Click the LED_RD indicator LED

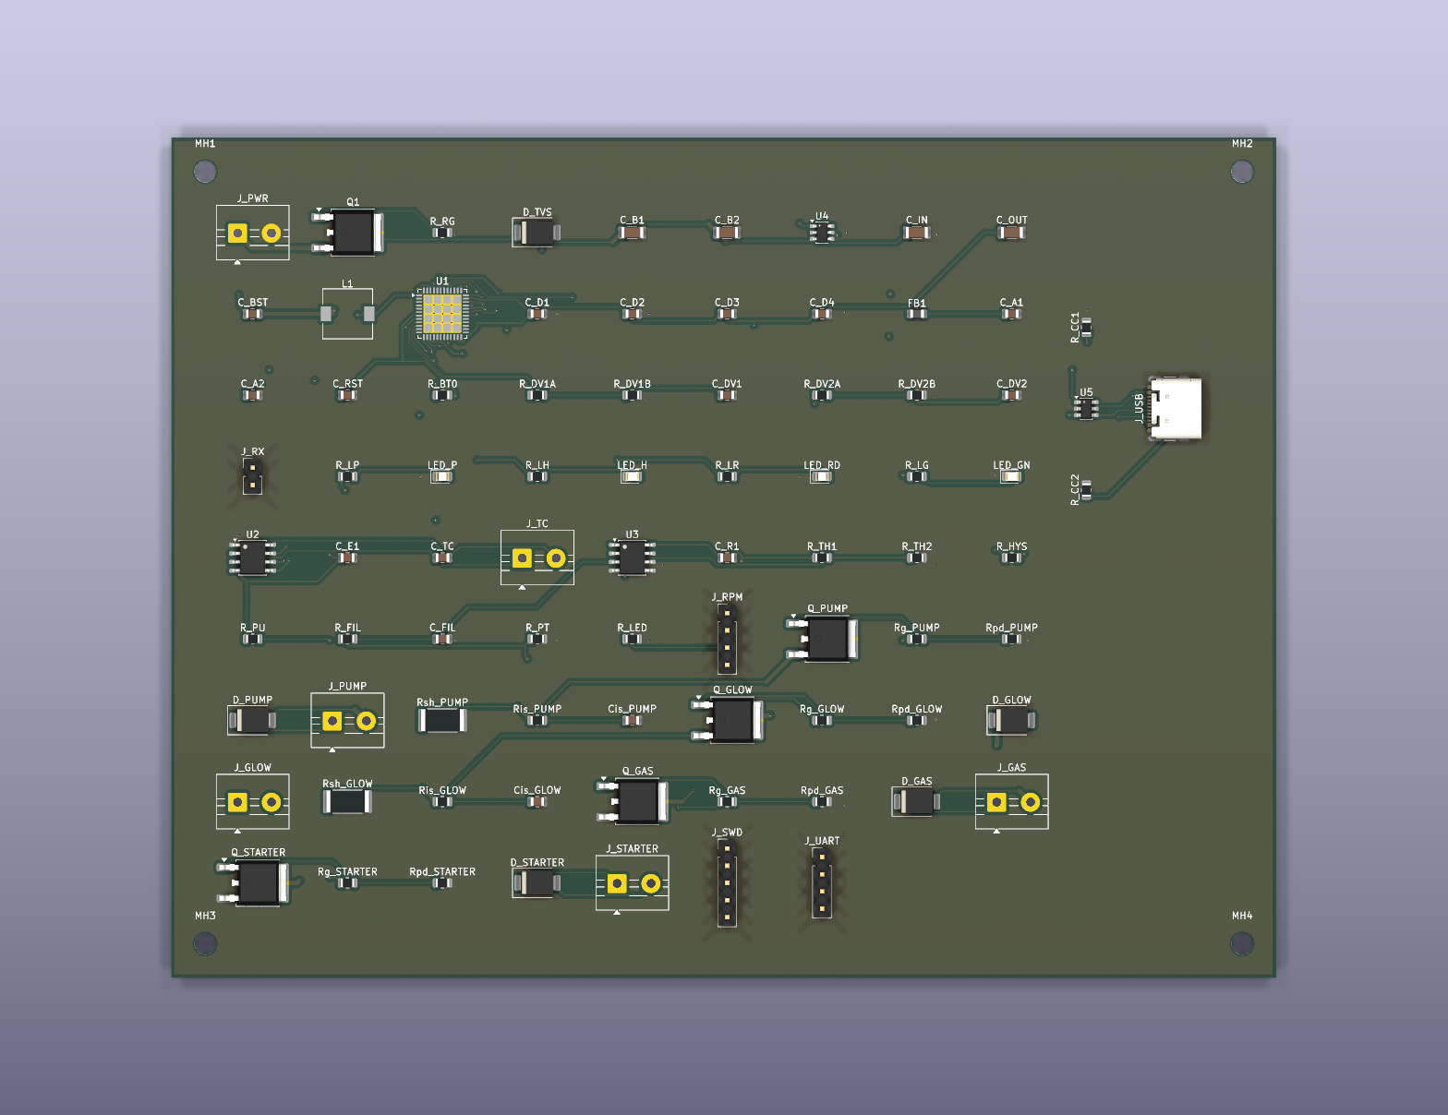821,476
